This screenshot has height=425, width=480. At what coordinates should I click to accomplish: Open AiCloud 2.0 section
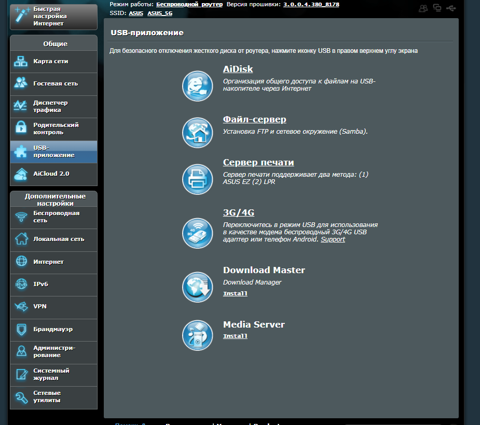(53, 174)
